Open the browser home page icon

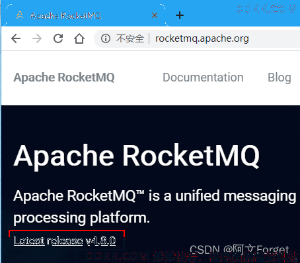point(79,38)
